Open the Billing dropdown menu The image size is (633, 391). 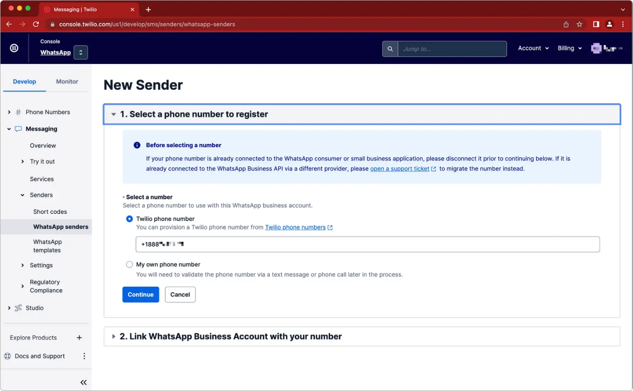pyautogui.click(x=570, y=48)
